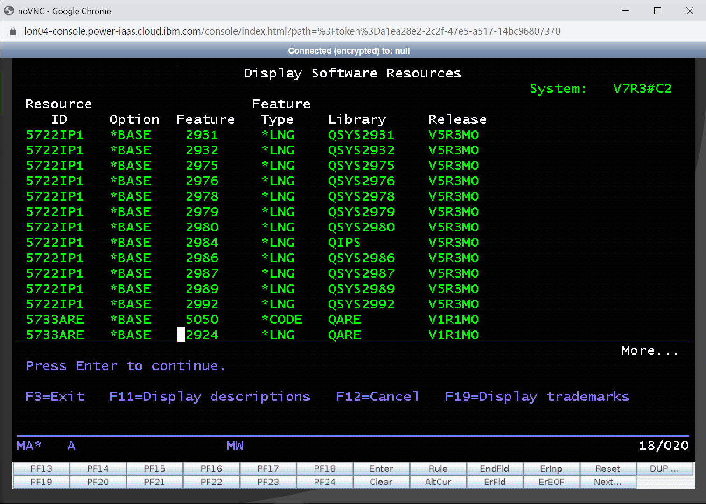Viewport: 706px width, 504px height.
Task: Click the PF23 function key button
Action: point(268,482)
